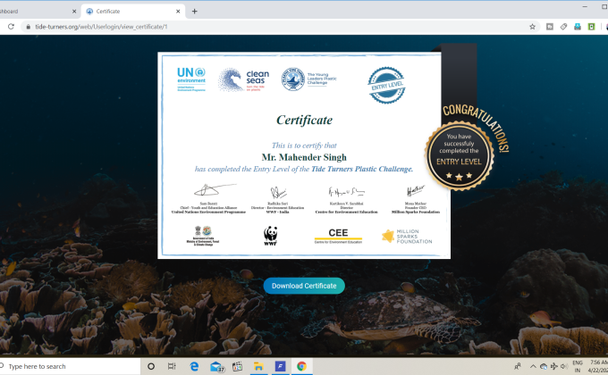The image size is (608, 375).
Task: Switch input language via ENG IN indicator
Action: click(578, 366)
